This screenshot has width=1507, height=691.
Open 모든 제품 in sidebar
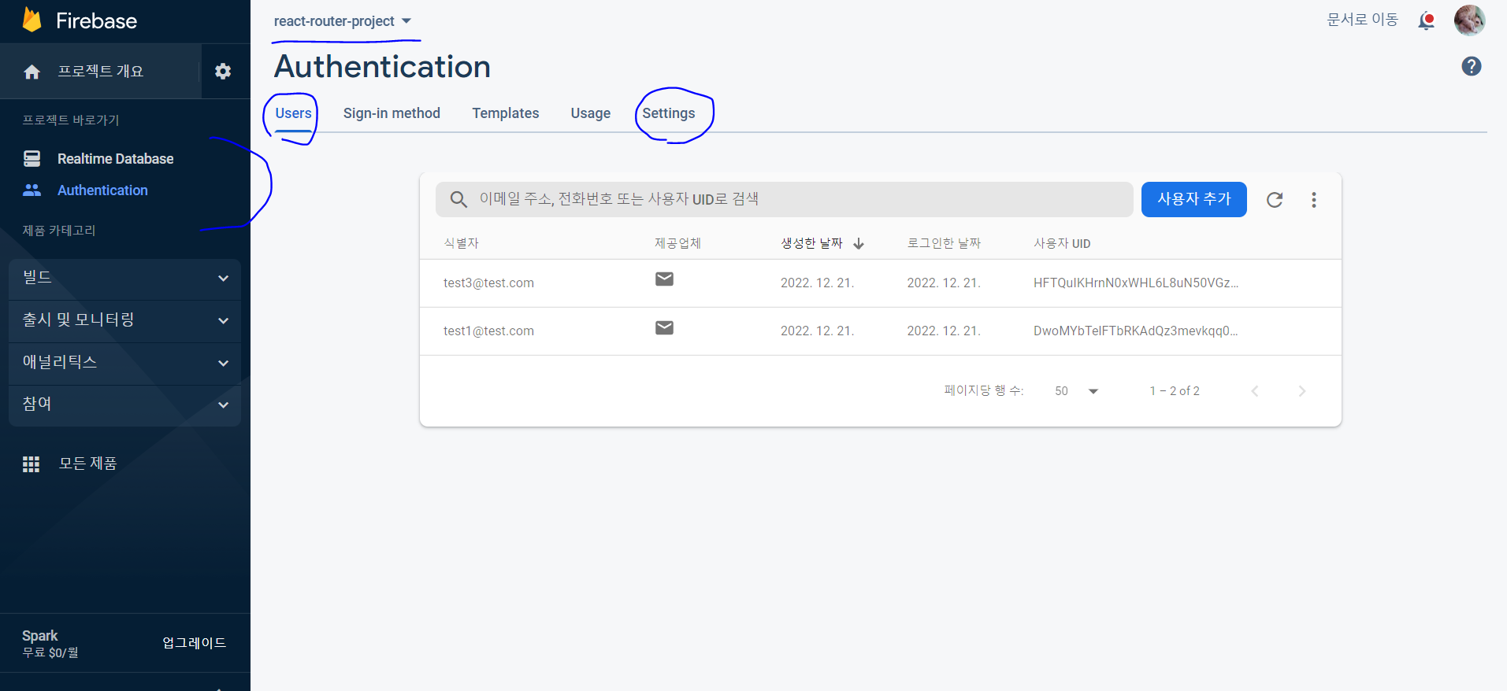pyautogui.click(x=87, y=464)
